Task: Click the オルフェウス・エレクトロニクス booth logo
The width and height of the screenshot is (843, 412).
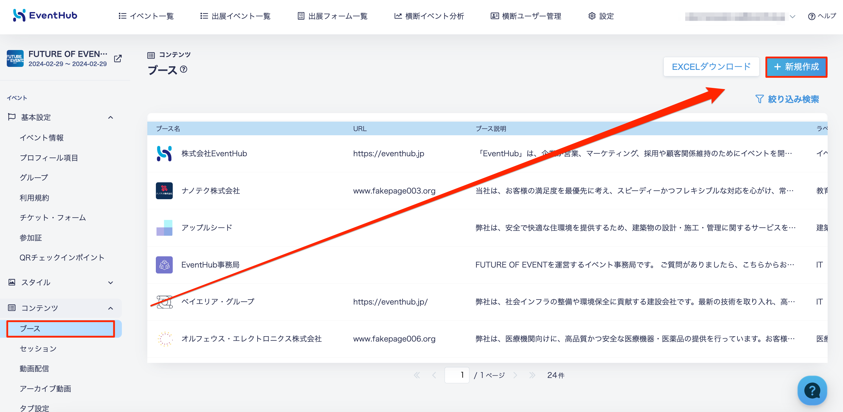Action: [x=165, y=339]
